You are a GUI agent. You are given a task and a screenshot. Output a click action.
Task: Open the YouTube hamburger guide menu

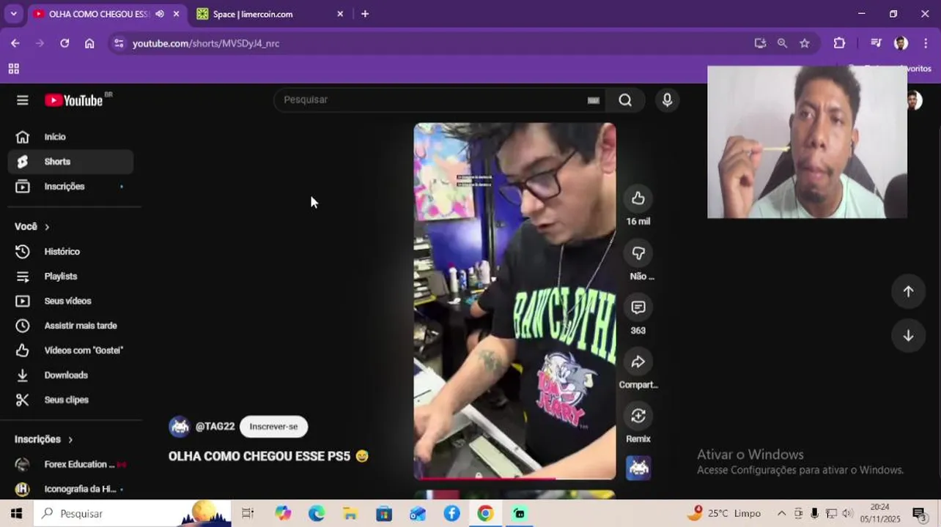pyautogui.click(x=23, y=100)
